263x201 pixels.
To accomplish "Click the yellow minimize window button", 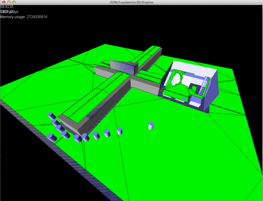I will [9, 3].
